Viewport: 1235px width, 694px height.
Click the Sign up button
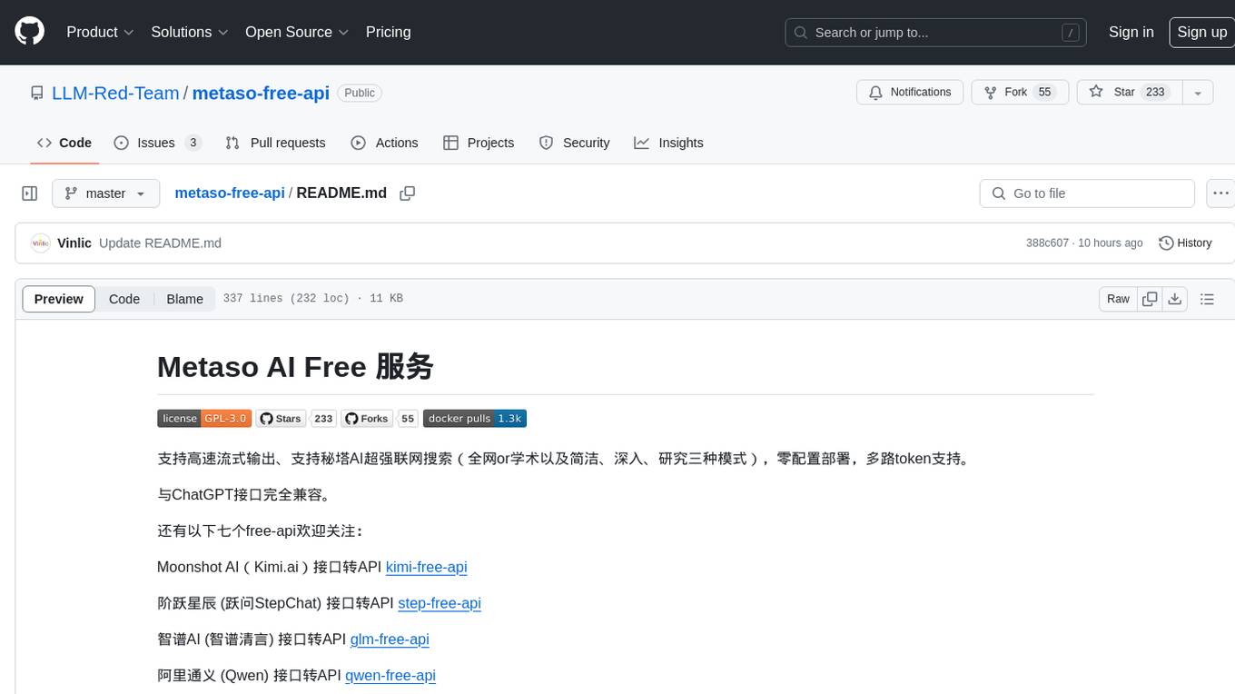[x=1201, y=32]
